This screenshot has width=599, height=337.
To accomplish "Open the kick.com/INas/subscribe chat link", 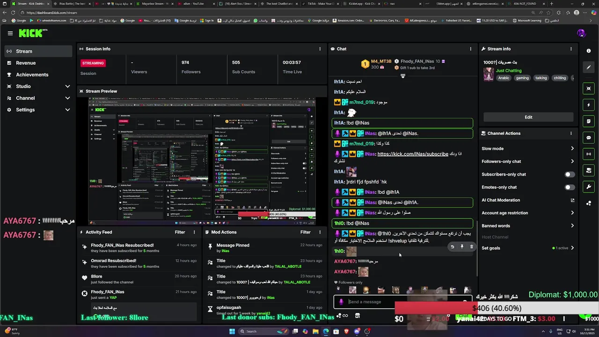I will [413, 154].
